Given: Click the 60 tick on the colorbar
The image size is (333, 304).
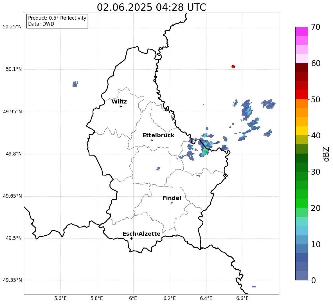Looking at the screenshot, I should [x=316, y=63].
